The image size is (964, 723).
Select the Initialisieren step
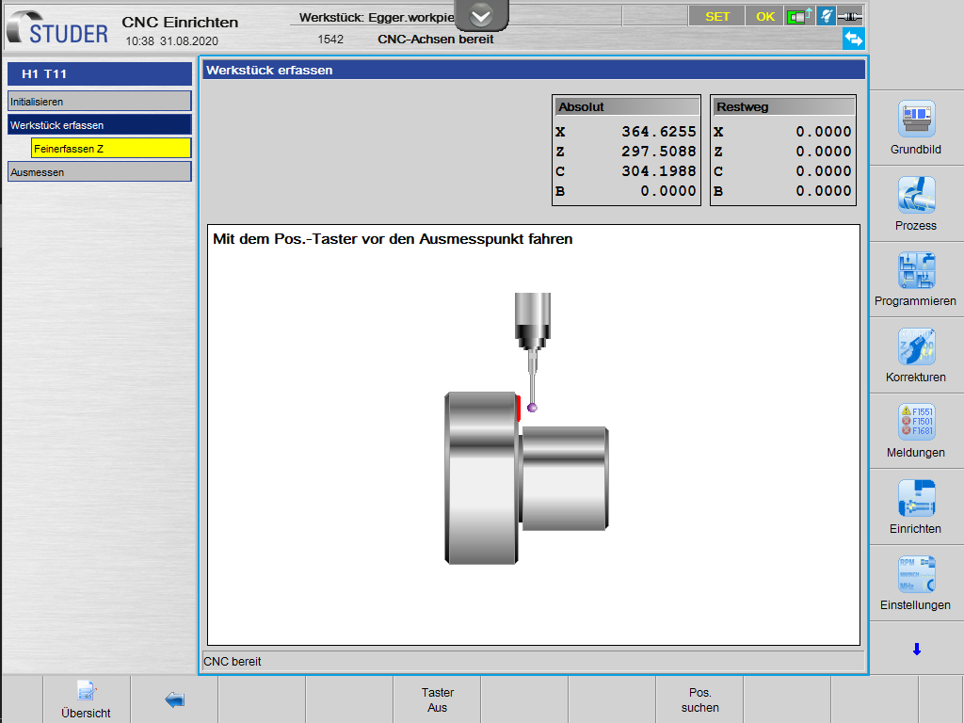[x=99, y=101]
